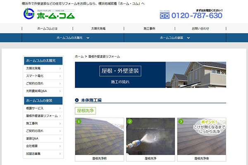The width and height of the screenshot is (248, 165).
Task: Click the ホーム・コム logo
Action: point(49,14)
